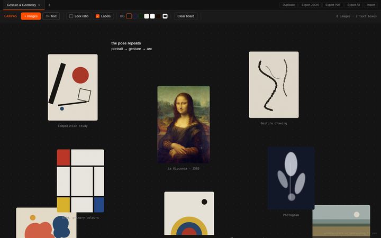
Task: Enable the Lock ratio checkbox
Action: tap(71, 16)
